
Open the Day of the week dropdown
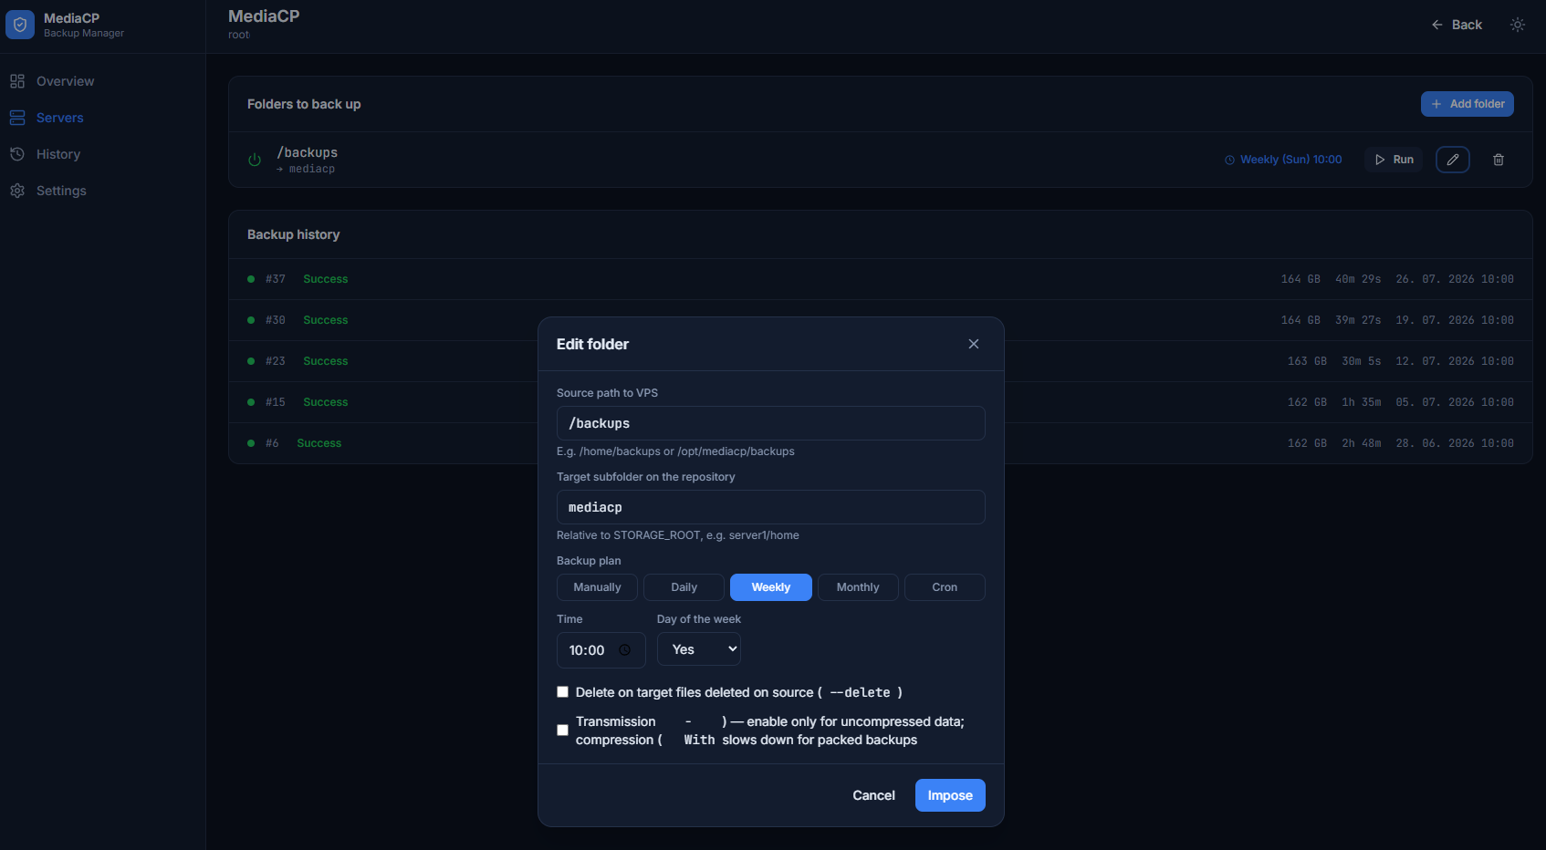coord(699,649)
